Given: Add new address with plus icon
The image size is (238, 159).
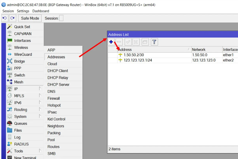Looking at the screenshot, I should pos(111,42).
